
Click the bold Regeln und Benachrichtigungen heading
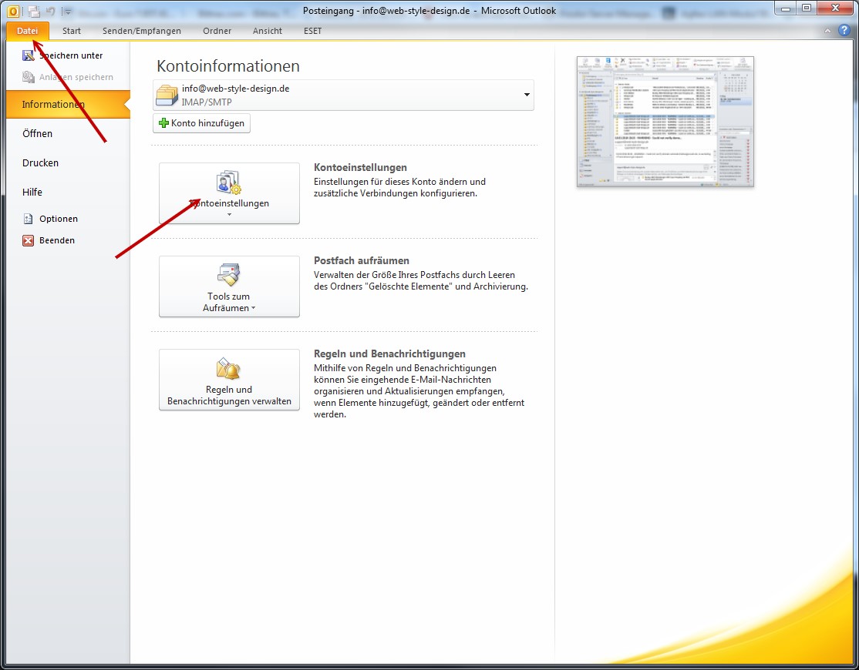389,354
